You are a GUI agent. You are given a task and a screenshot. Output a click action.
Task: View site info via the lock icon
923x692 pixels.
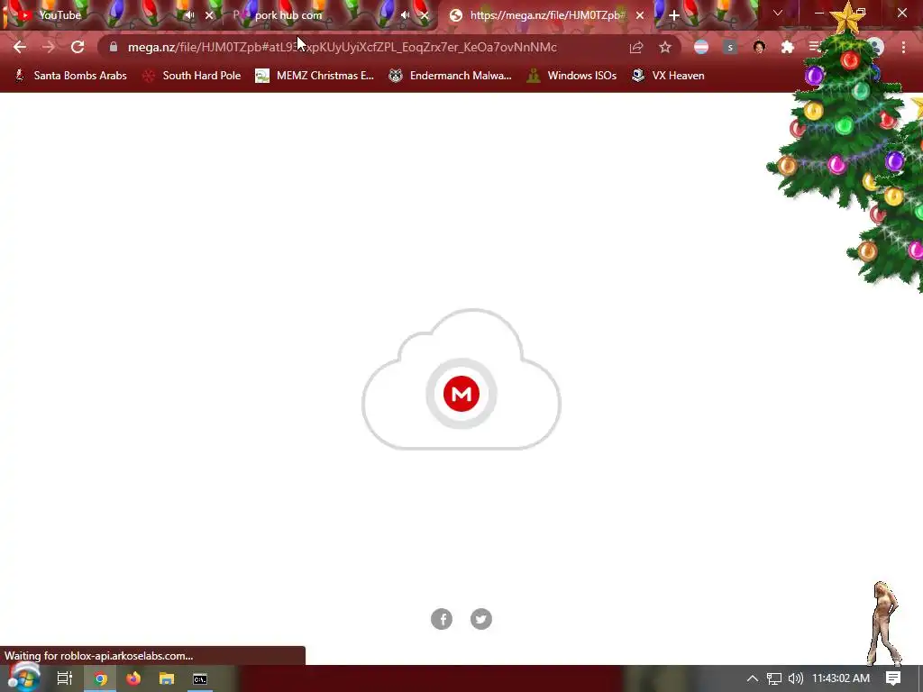pyautogui.click(x=113, y=47)
